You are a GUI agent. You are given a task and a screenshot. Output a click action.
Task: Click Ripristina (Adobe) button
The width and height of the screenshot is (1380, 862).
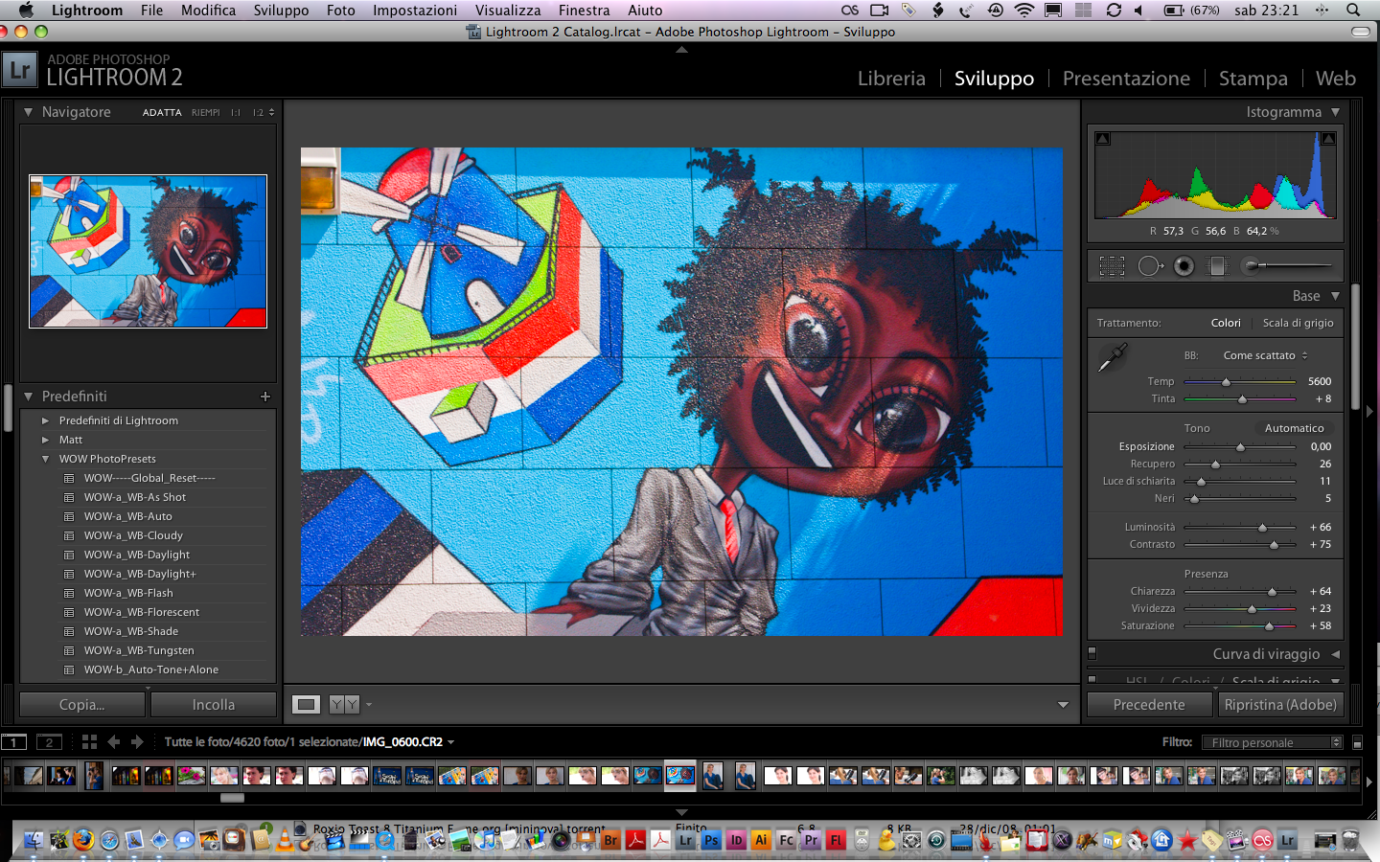point(1280,704)
